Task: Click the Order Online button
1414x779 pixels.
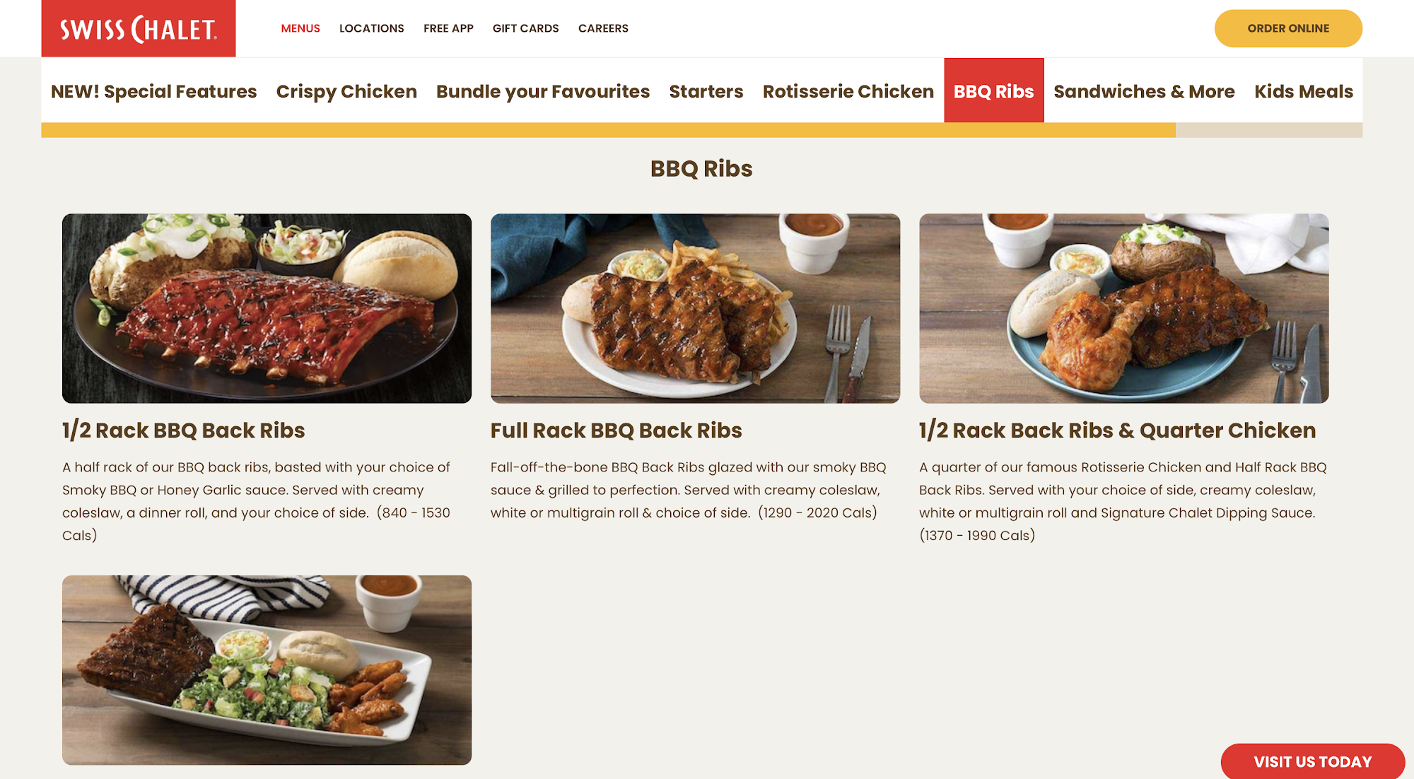Action: click(1288, 28)
